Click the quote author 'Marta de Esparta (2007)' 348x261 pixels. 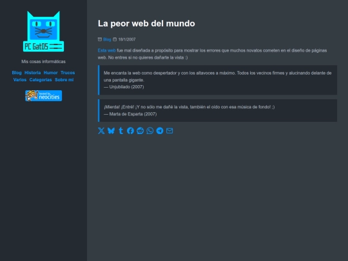[133, 114]
